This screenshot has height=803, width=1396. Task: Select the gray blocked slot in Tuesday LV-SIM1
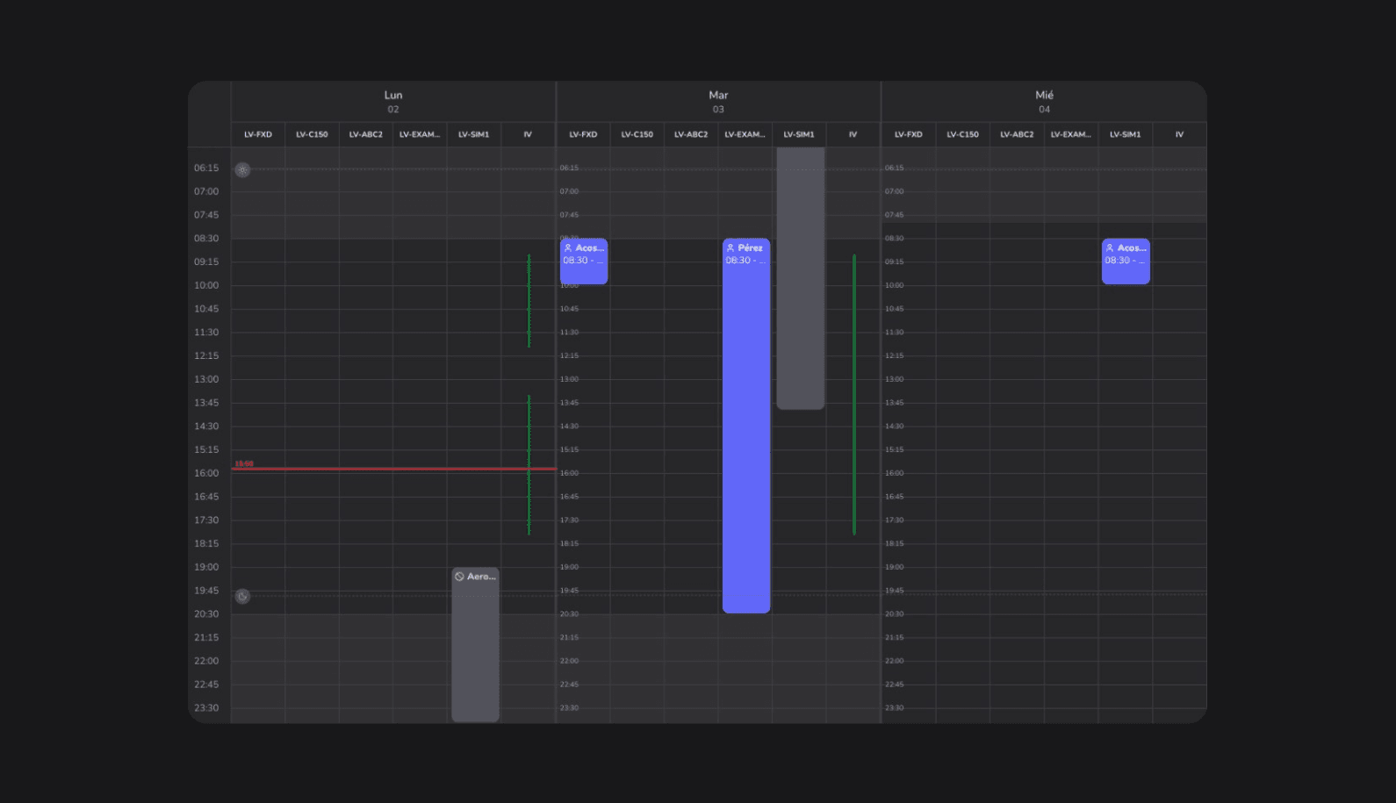coord(800,281)
